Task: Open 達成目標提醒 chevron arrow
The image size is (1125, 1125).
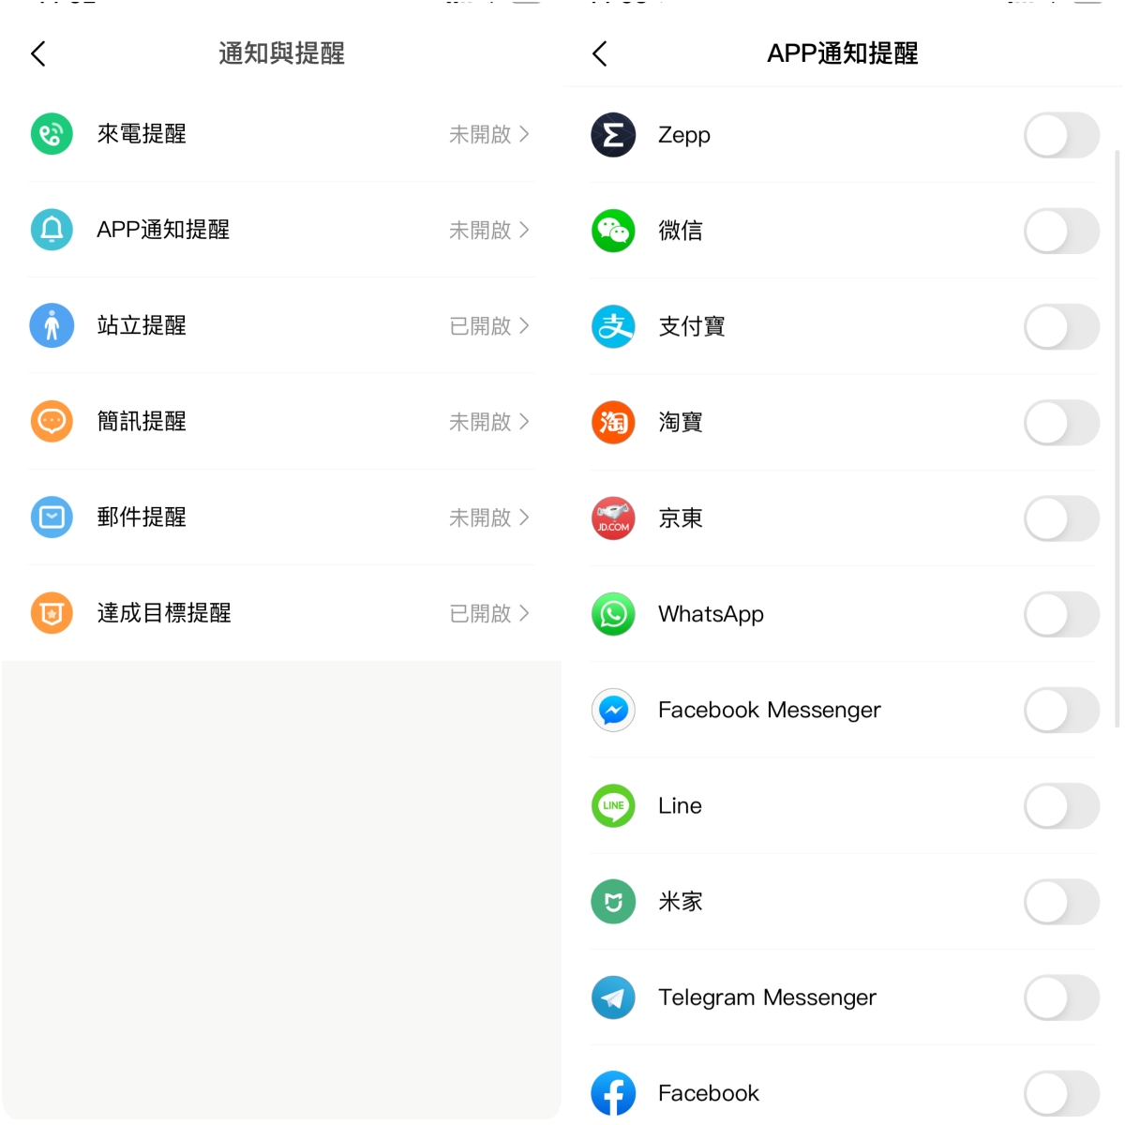Action: (524, 613)
